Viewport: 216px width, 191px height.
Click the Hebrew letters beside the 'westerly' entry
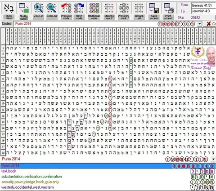[x=203, y=187]
